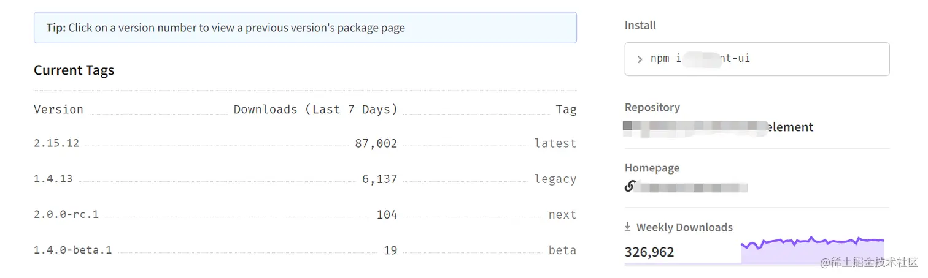The width and height of the screenshot is (928, 278).
Task: Click the download arrow icon beside Weekly Downloads
Action: point(628,227)
